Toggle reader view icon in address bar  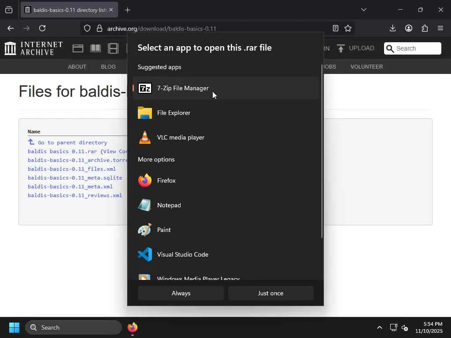[x=335, y=28]
